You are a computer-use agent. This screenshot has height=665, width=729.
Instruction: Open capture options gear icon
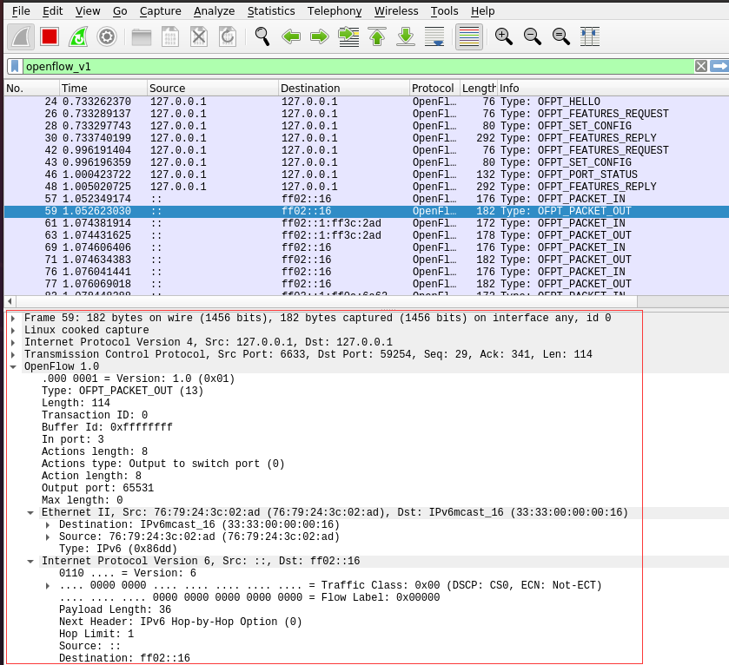pos(107,36)
